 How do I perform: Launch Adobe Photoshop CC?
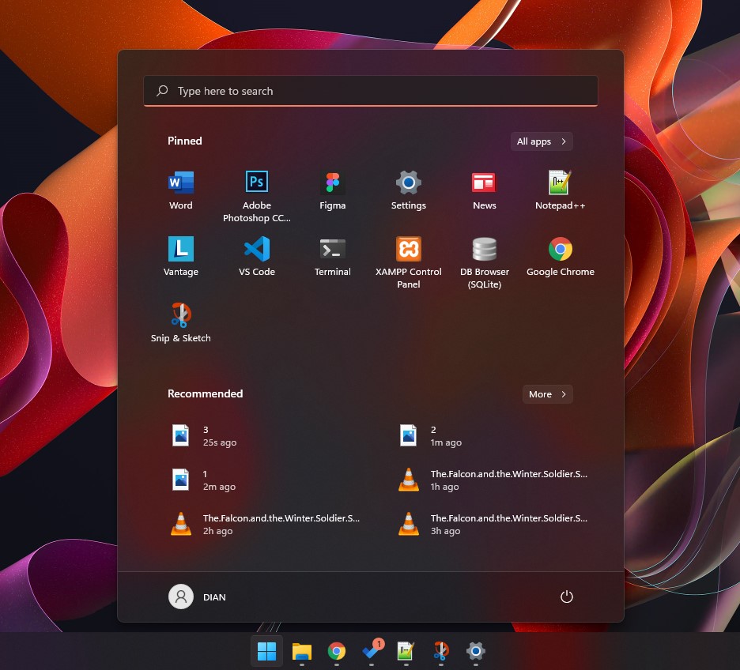pyautogui.click(x=256, y=190)
